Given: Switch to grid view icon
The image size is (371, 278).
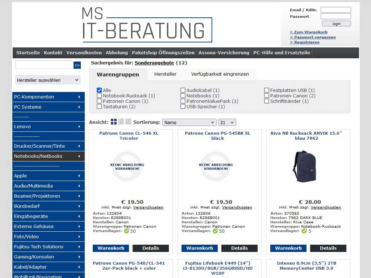Looking at the screenshot, I should (x=114, y=122).
